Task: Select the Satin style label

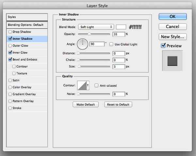Action: click(16, 80)
